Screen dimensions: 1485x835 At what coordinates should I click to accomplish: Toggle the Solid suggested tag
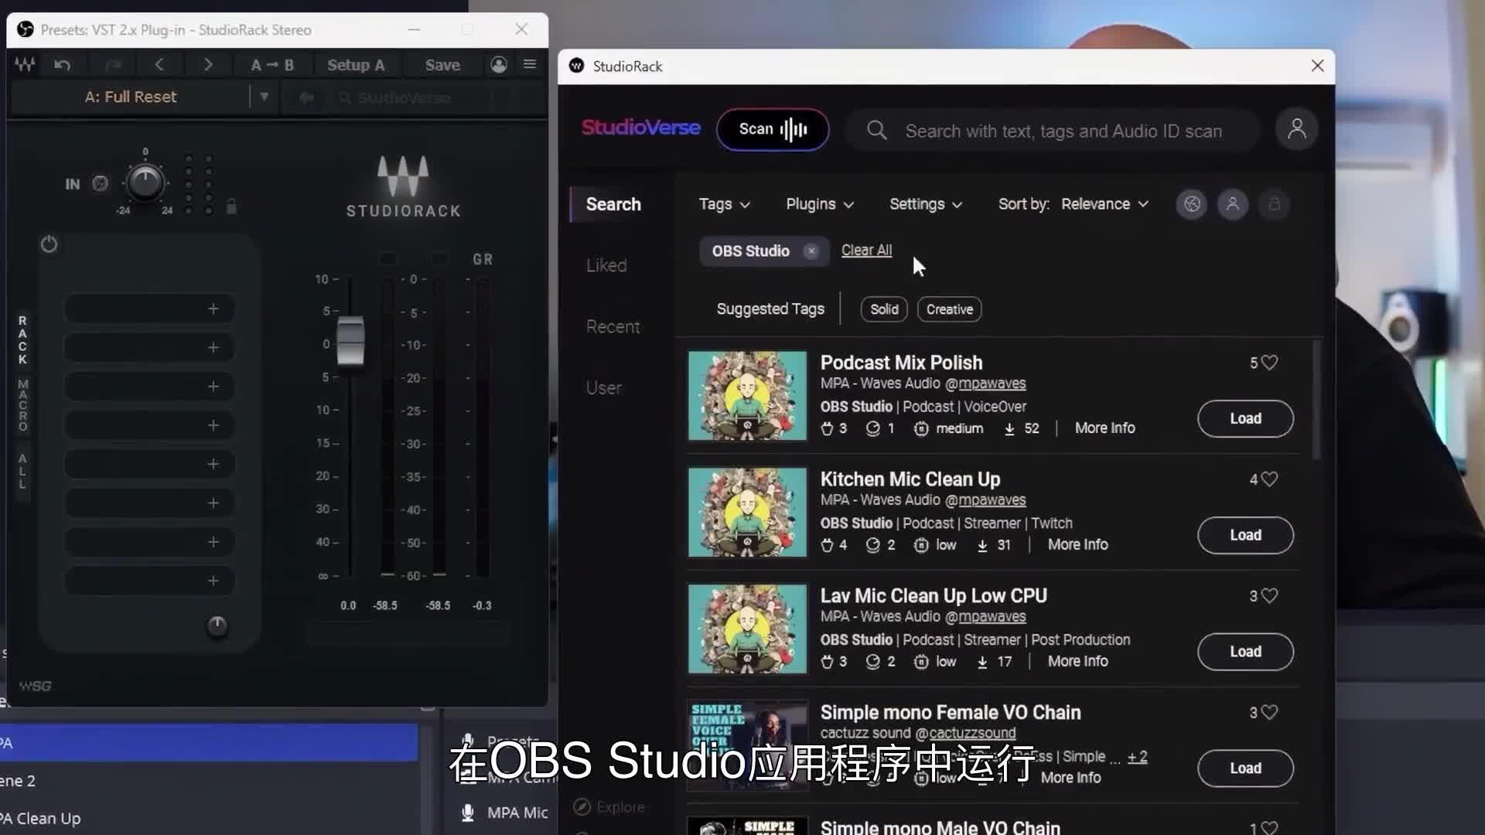point(883,308)
